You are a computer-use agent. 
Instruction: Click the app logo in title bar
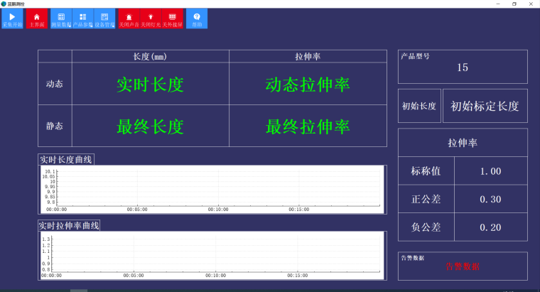pos(4,4)
